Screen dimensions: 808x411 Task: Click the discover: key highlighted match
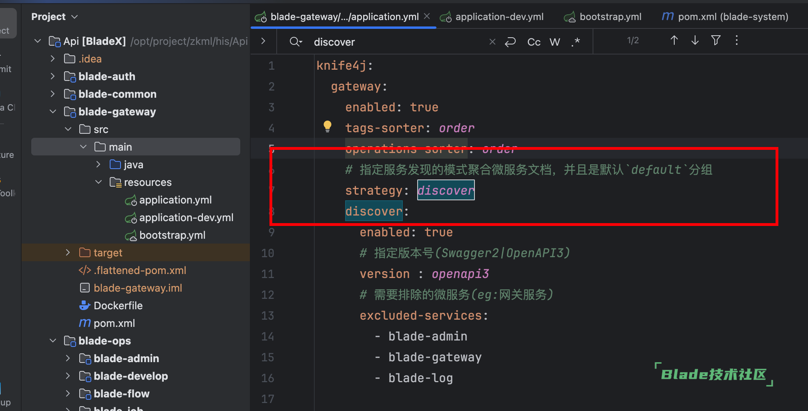(374, 211)
